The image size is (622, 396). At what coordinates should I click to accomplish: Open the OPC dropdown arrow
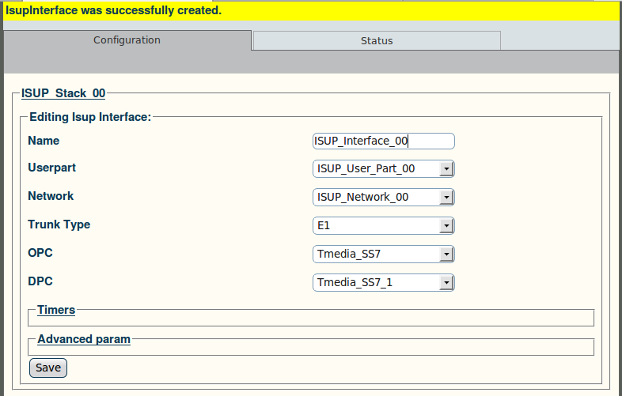point(446,254)
